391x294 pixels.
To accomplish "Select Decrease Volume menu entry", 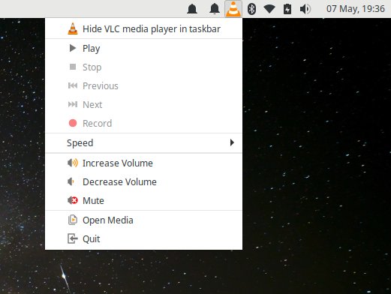I will 143,181.
